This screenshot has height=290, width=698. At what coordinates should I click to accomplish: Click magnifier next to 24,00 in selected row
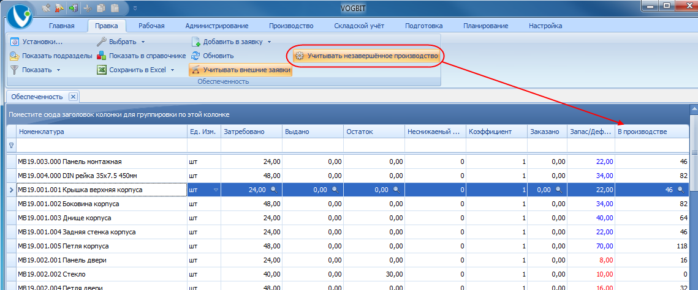(x=274, y=190)
